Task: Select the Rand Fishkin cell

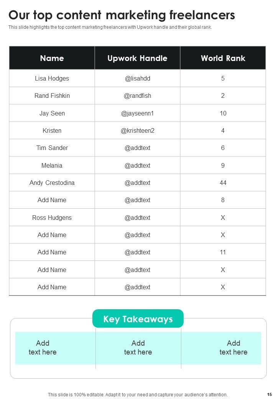Action: click(52, 96)
